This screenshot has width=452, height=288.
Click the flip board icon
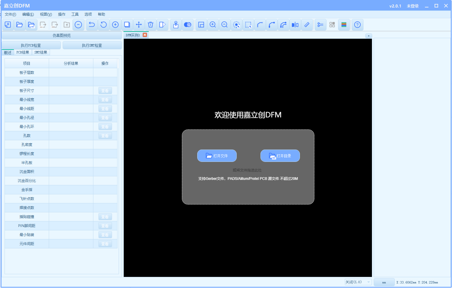pos(162,25)
